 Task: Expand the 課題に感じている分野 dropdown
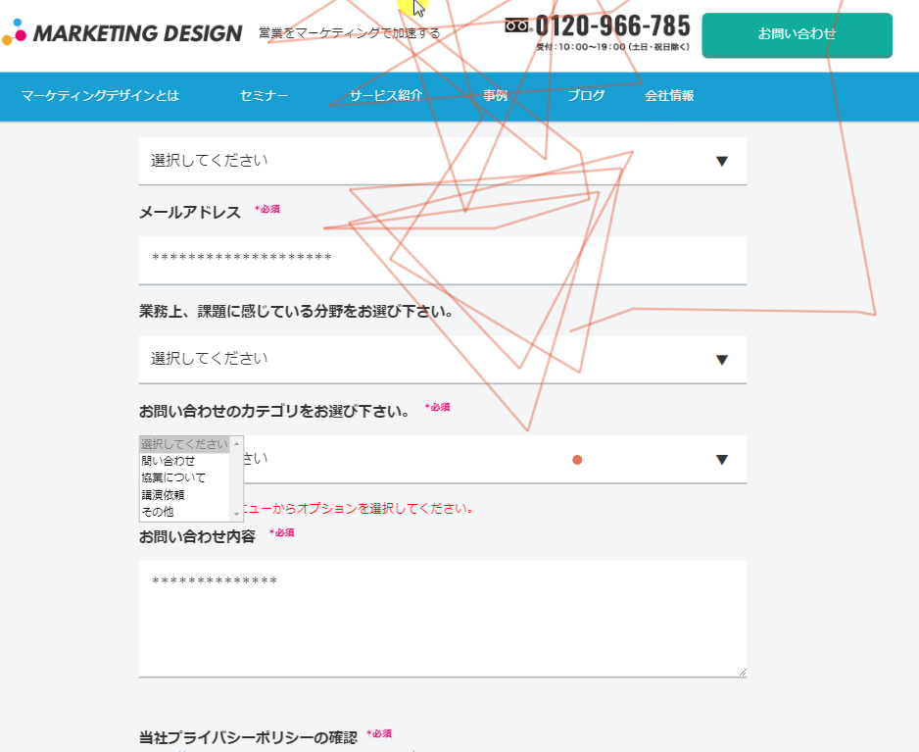[442, 360]
